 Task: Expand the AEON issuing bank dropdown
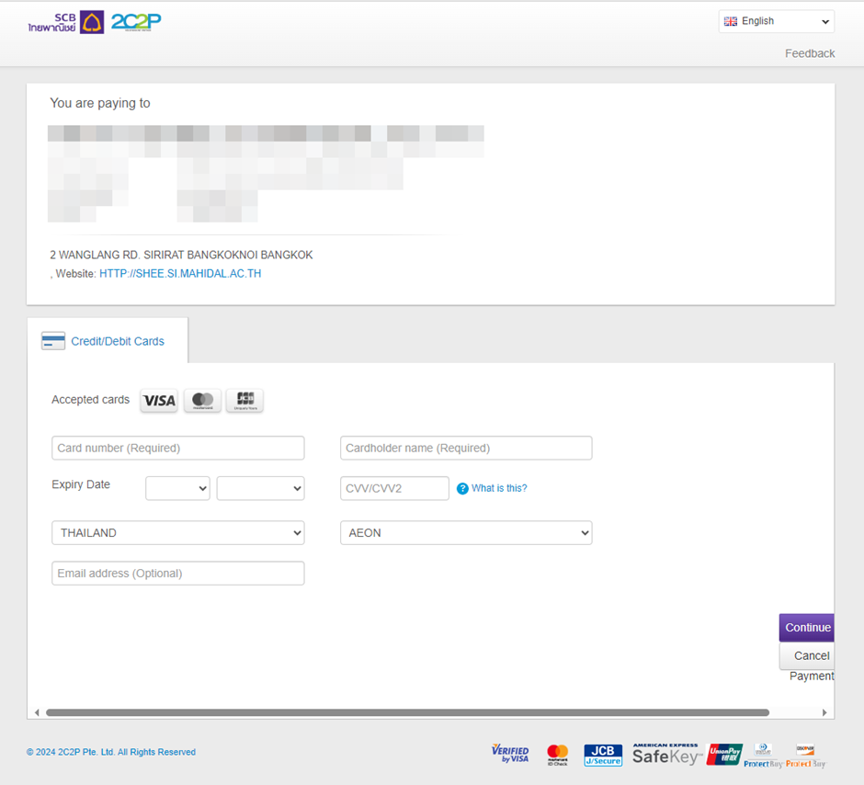coord(466,533)
